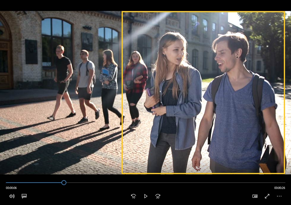
Task: Click the seek bar handle
Action: click(64, 182)
